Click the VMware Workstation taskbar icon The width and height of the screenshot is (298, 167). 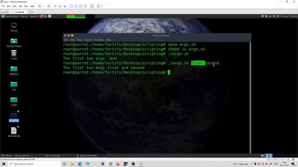pyautogui.click(x=110, y=164)
